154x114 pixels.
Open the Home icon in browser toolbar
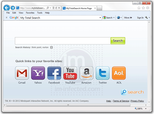(x=139, y=8)
